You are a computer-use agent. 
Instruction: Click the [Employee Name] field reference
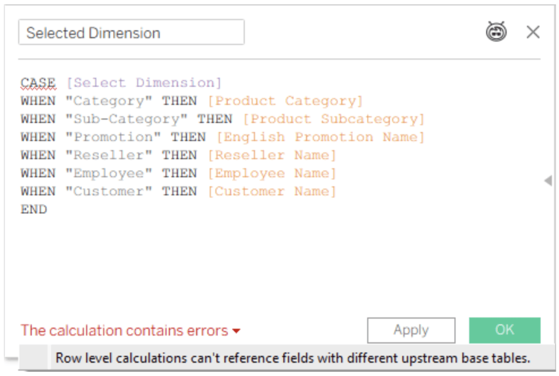(x=271, y=173)
